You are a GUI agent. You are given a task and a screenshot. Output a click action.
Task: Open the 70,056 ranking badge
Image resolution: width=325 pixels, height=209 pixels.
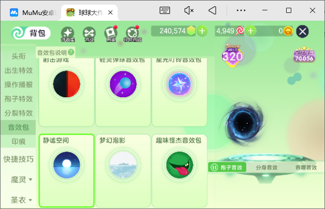304,56
